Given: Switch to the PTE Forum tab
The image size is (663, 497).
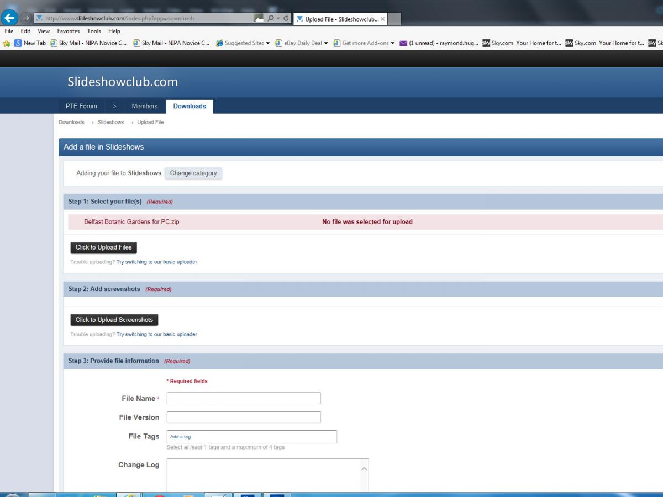Looking at the screenshot, I should pos(81,106).
